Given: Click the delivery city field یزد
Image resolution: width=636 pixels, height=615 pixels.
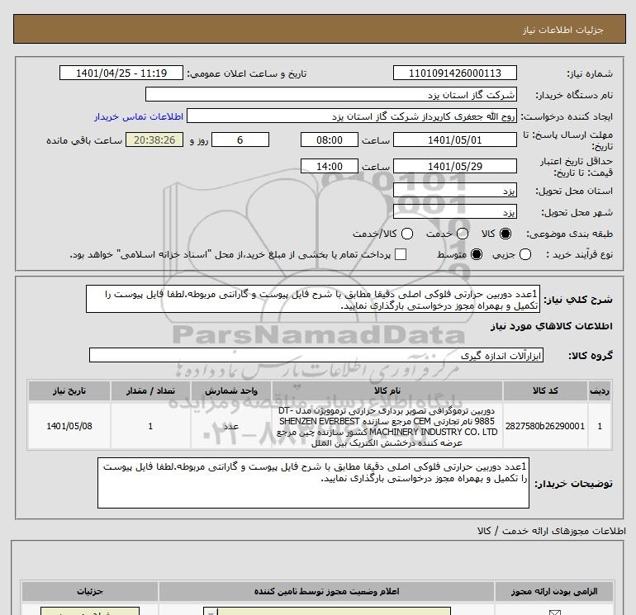Looking at the screenshot, I should [454, 211].
